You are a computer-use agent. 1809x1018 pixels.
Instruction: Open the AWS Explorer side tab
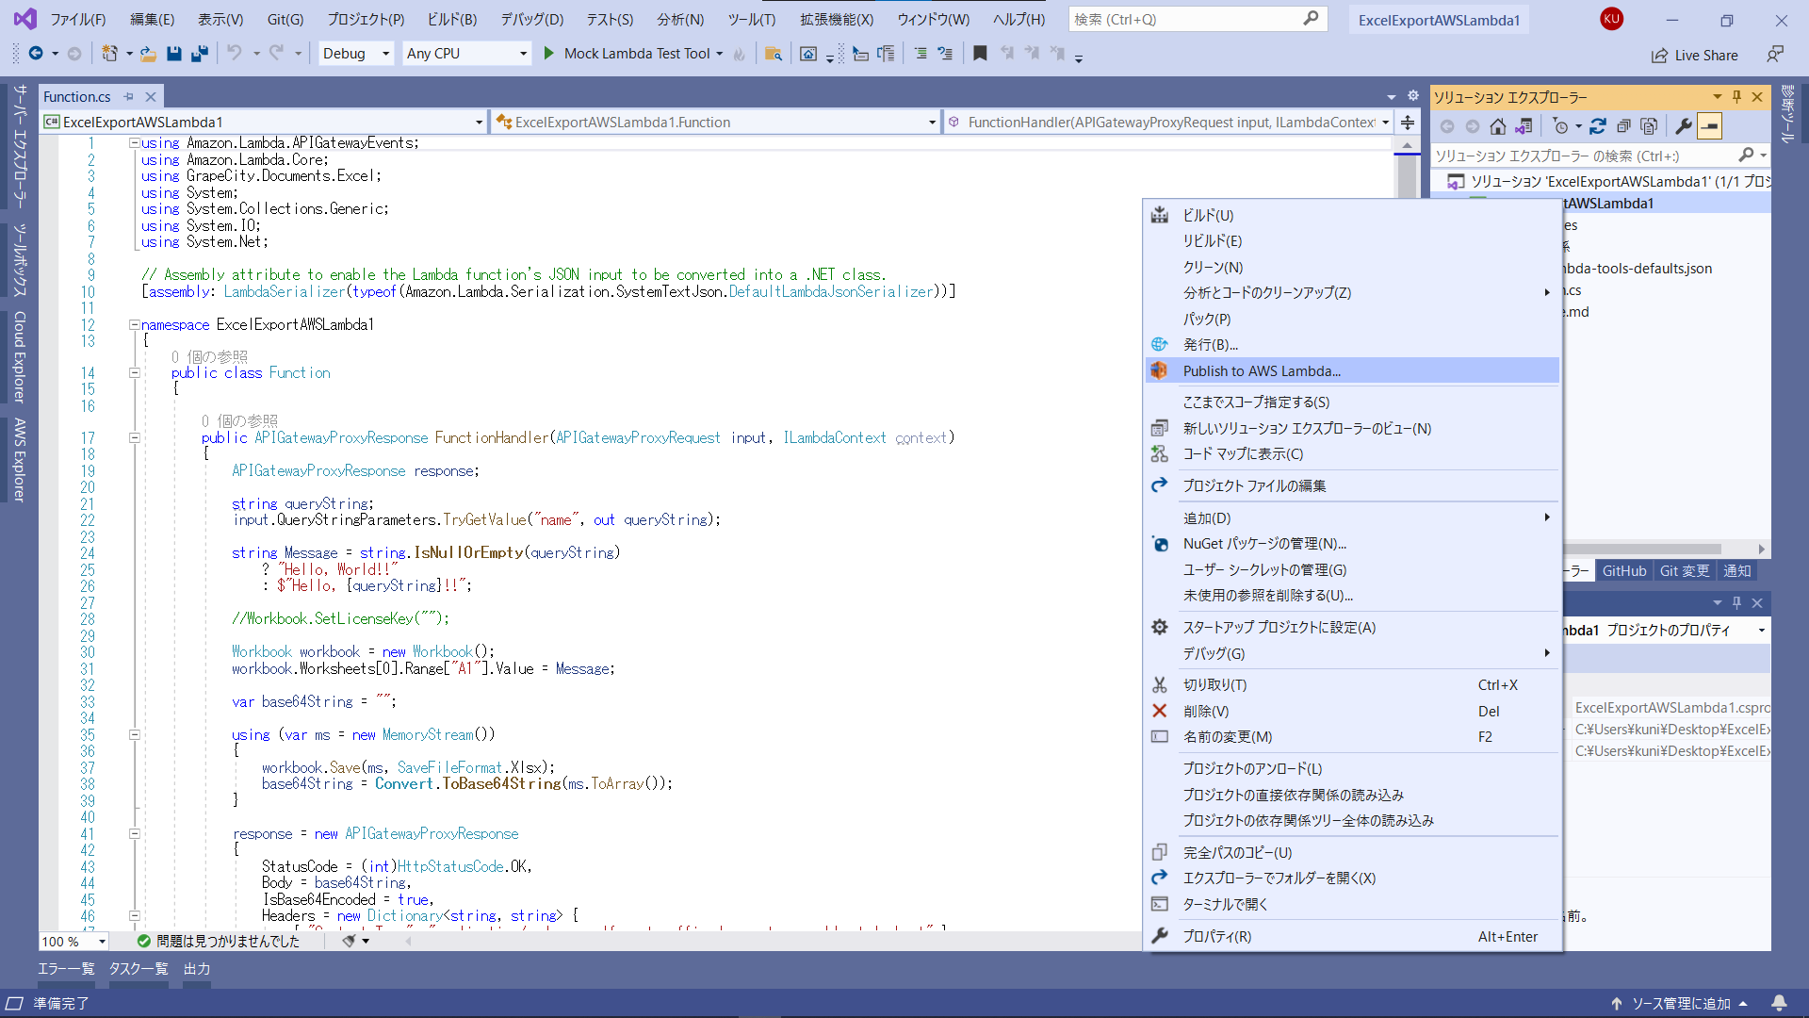click(19, 460)
